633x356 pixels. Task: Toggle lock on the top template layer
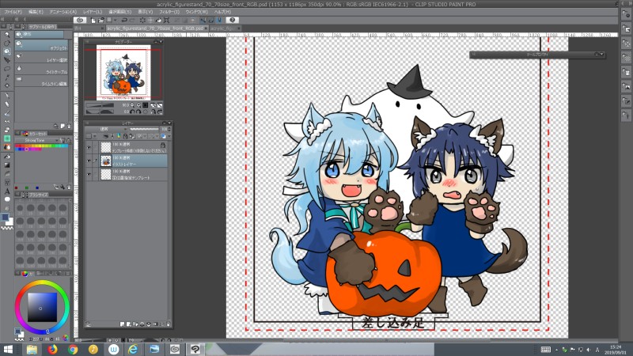coord(163,146)
